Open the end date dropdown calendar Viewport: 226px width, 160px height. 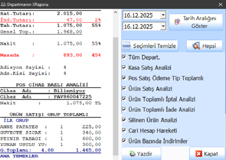point(163,26)
